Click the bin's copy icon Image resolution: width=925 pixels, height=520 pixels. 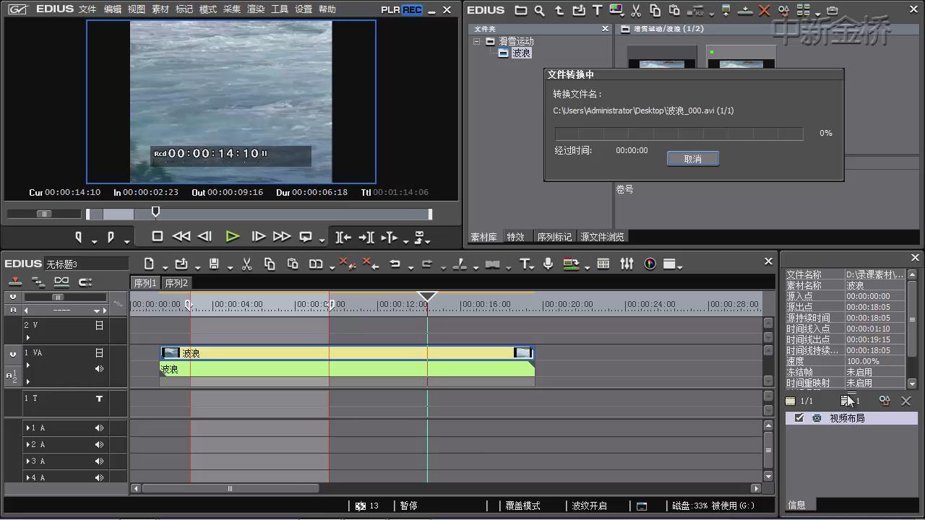[655, 10]
